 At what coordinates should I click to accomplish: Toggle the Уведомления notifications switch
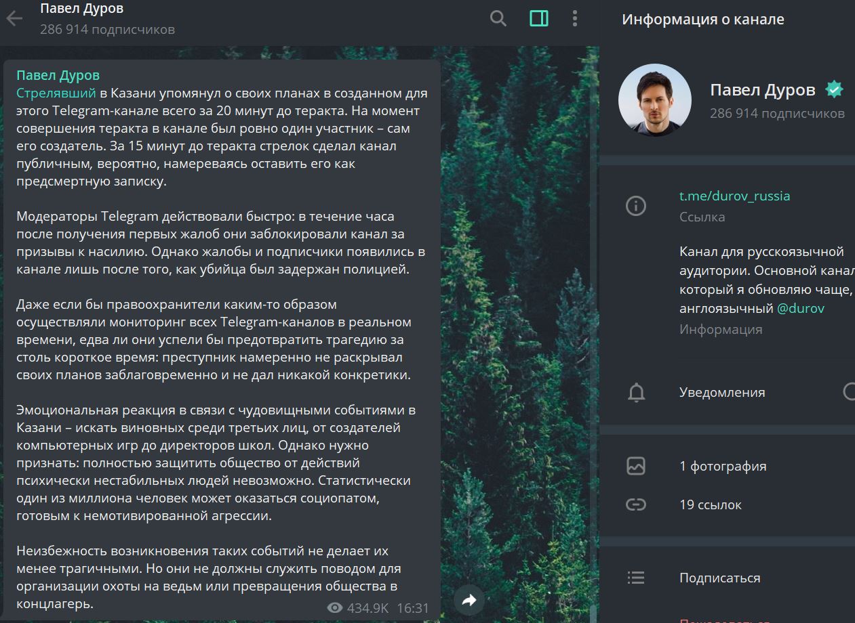pyautogui.click(x=848, y=392)
